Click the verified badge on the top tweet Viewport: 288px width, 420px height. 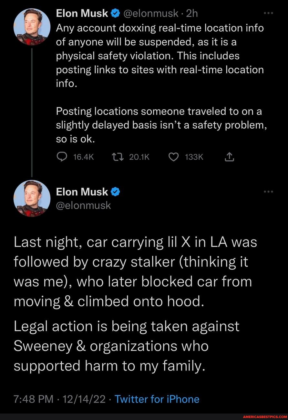(116, 13)
